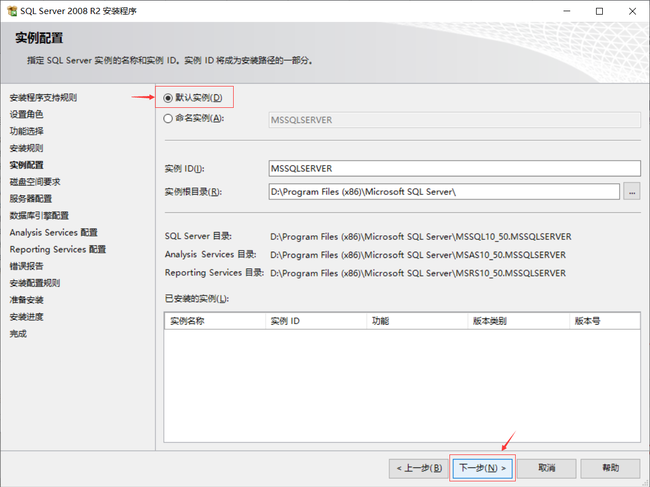Open help with 帮助 button
Viewport: 650px width, 487px height.
point(610,468)
